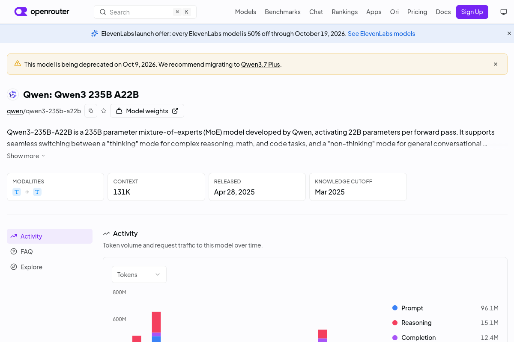Focus the Search input field

pyautogui.click(x=145, y=12)
